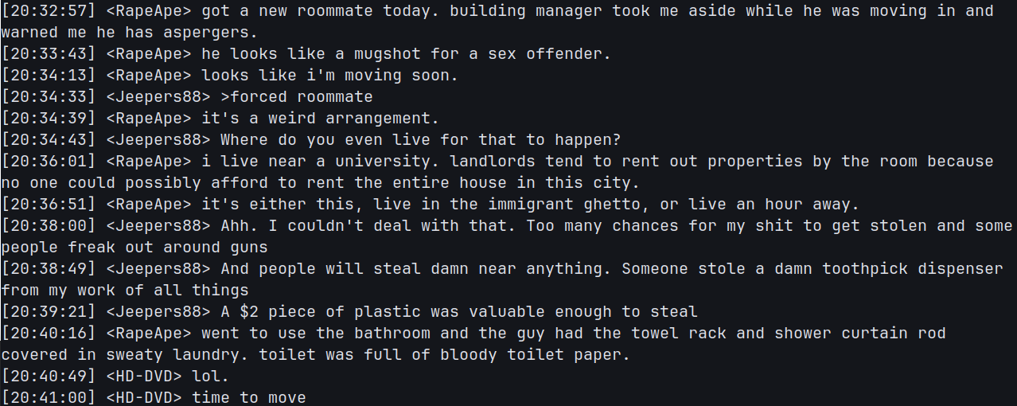Click the 20:39:21 timestamp
The height and width of the screenshot is (406, 1017).
point(48,312)
